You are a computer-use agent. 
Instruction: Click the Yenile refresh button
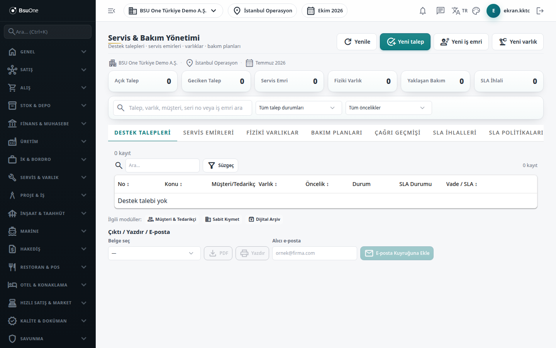click(x=357, y=42)
